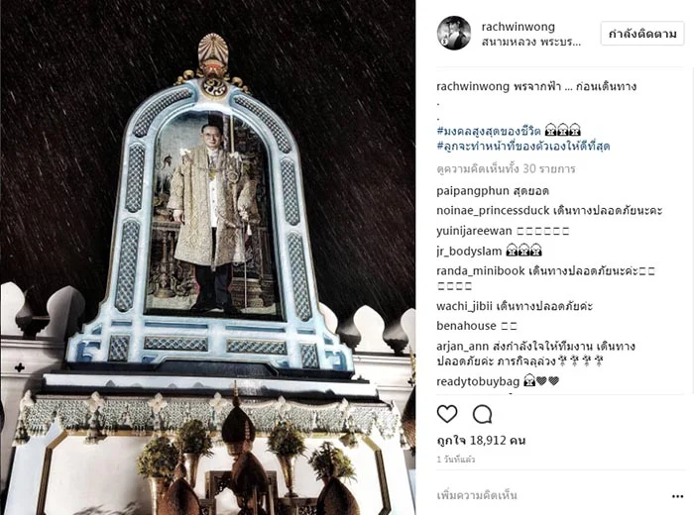694x515 pixels.
Task: Open the สนามหลวง location link
Action: tap(530, 42)
